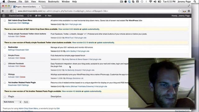Delete Really simple Facebook Twitter share buttons plugin
199x112 pixels.
point(23,36)
